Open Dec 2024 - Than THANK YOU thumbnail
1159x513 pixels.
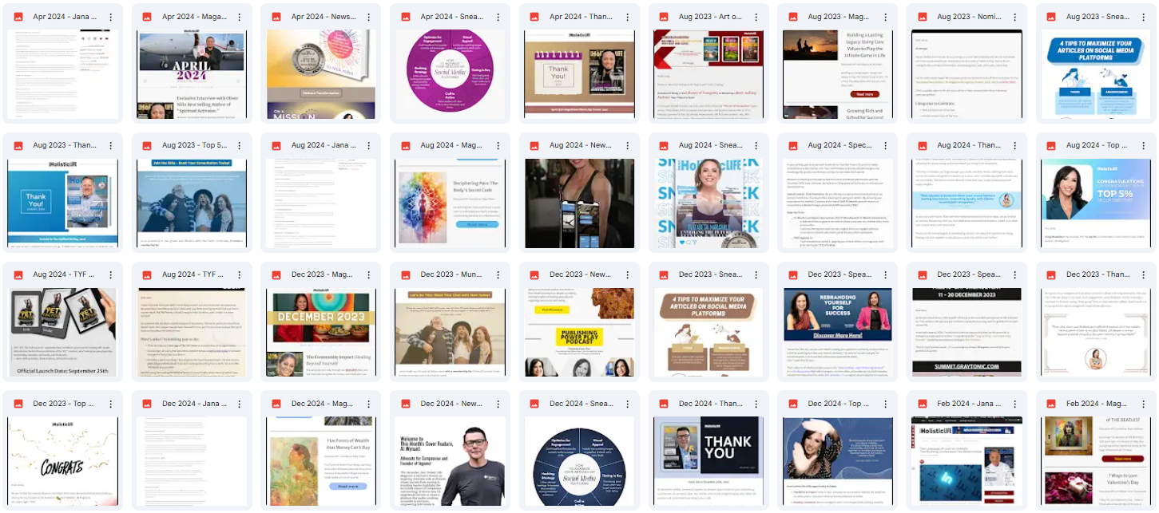click(708, 462)
